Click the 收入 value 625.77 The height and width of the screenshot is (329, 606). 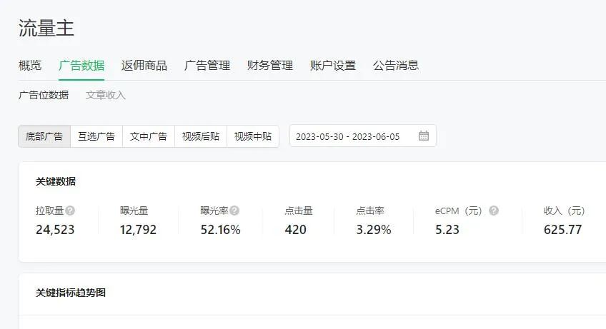[x=562, y=230]
